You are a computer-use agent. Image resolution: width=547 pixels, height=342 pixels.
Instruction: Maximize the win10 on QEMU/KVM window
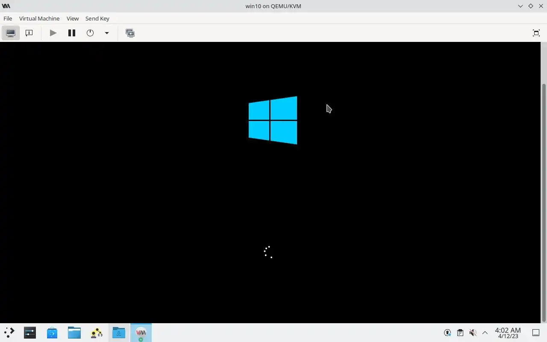pyautogui.click(x=531, y=6)
